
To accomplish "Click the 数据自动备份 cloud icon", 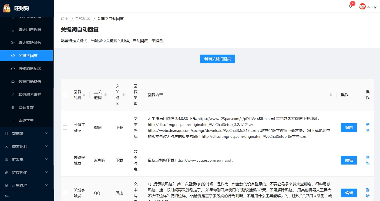I will coord(13,82).
